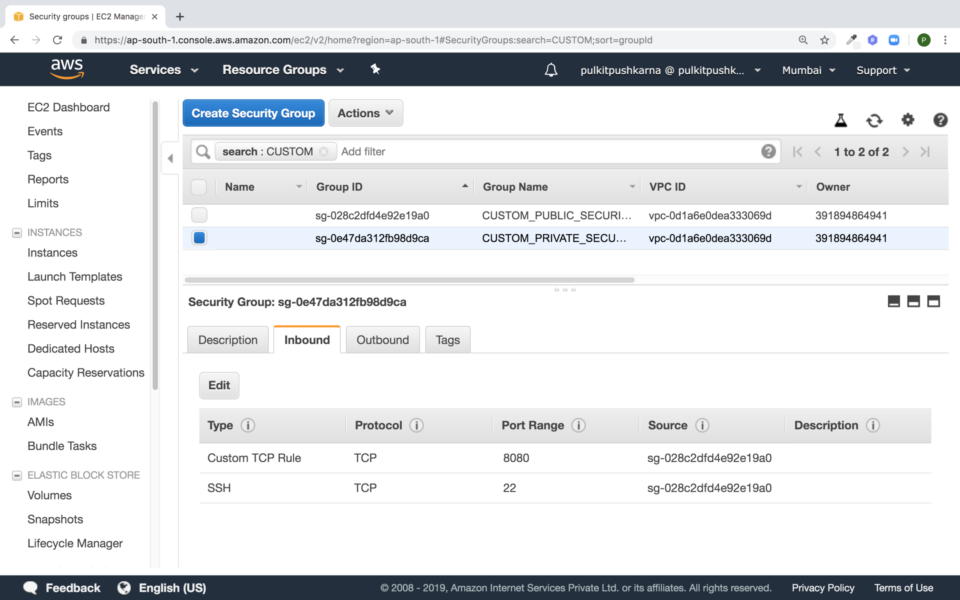The image size is (960, 600).
Task: Maximize the details pane layout icon
Action: pyautogui.click(x=933, y=301)
